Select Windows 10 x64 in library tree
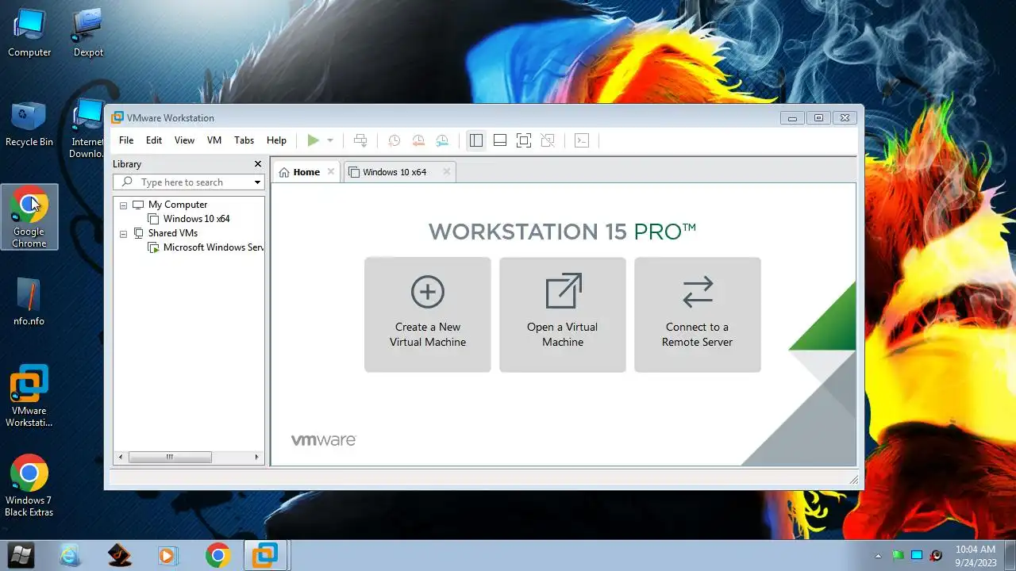 point(196,219)
